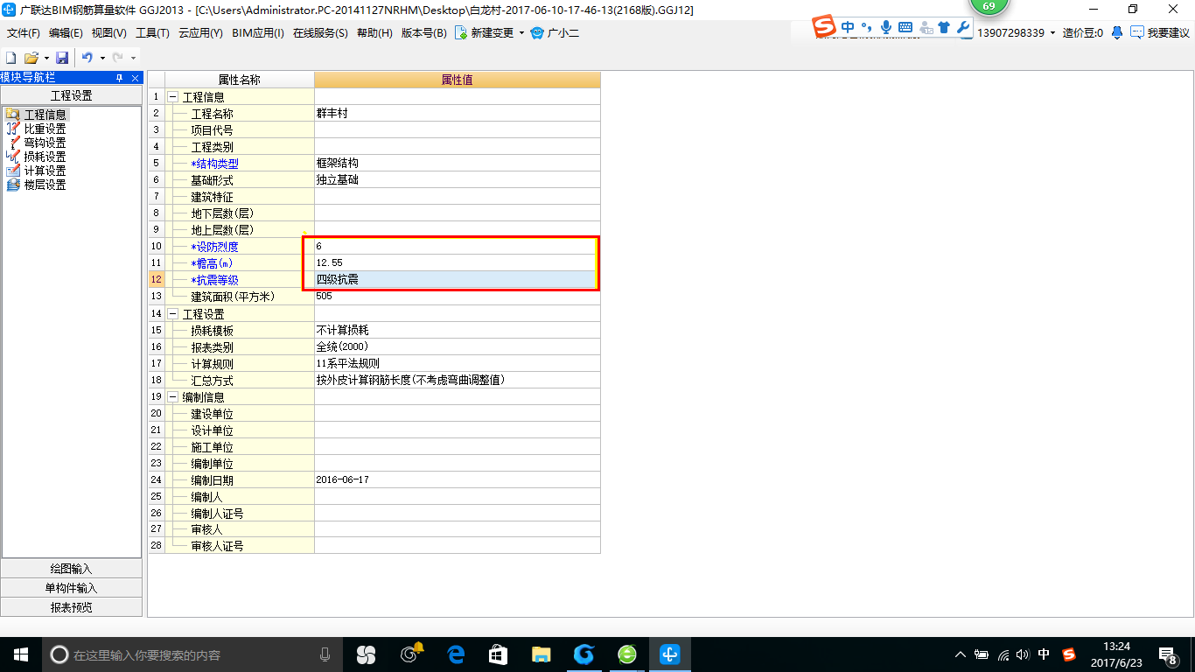Click Sogou microphone voice input icon
The image size is (1195, 672).
886,27
